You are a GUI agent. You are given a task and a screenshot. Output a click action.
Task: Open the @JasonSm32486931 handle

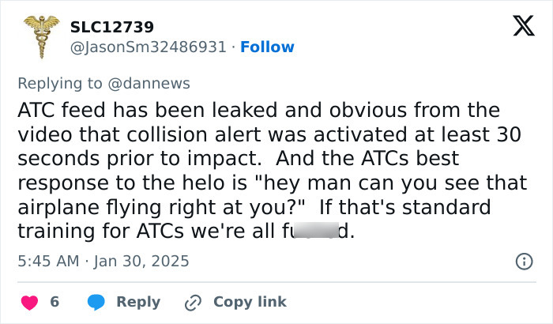149,47
